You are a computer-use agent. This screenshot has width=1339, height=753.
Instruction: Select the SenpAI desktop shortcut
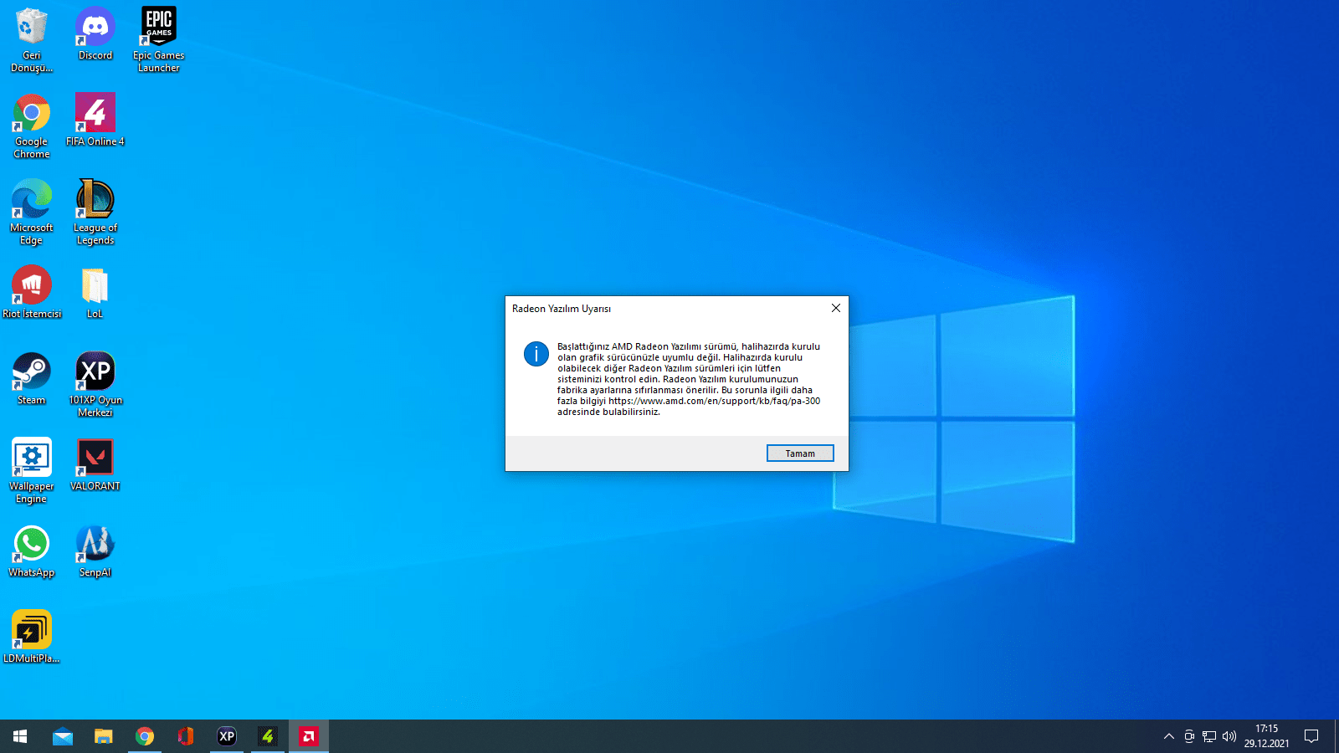click(x=95, y=551)
